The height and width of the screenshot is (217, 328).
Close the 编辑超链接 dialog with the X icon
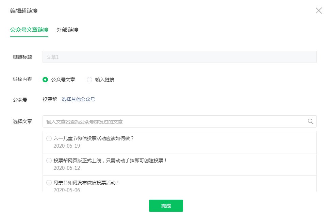coord(318,11)
